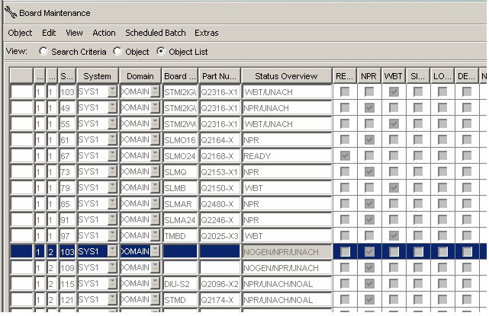Image resolution: width=489 pixels, height=316 pixels.
Task: Click the SLMAR board cell
Action: point(180,204)
